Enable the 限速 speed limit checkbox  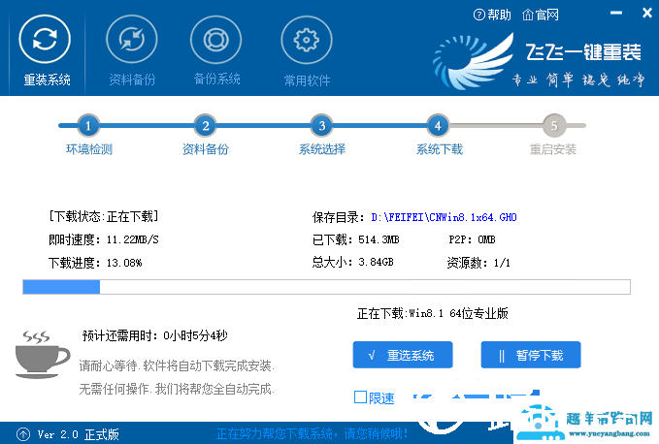pos(360,397)
